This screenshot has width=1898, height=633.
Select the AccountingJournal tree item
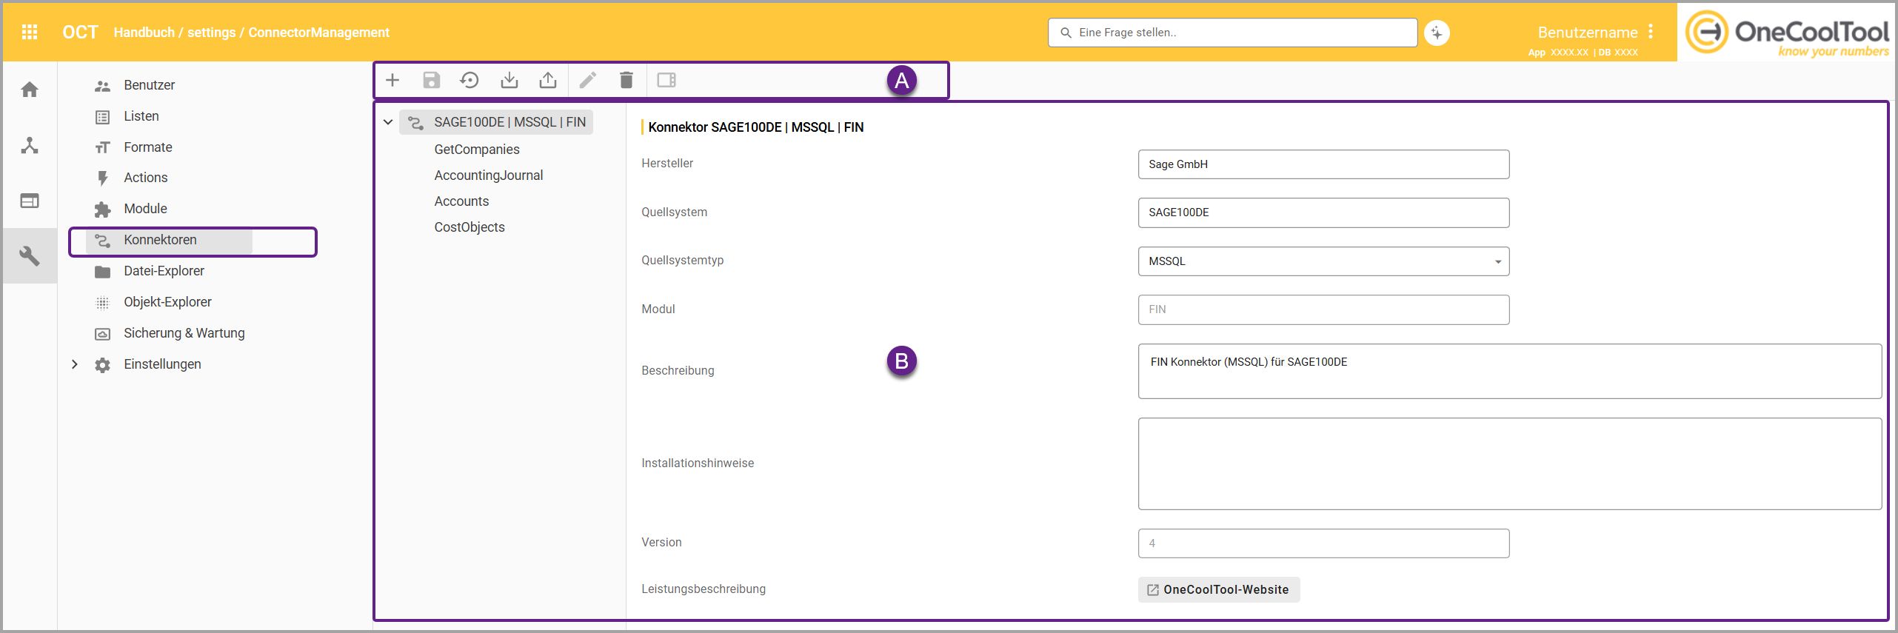coord(489,175)
